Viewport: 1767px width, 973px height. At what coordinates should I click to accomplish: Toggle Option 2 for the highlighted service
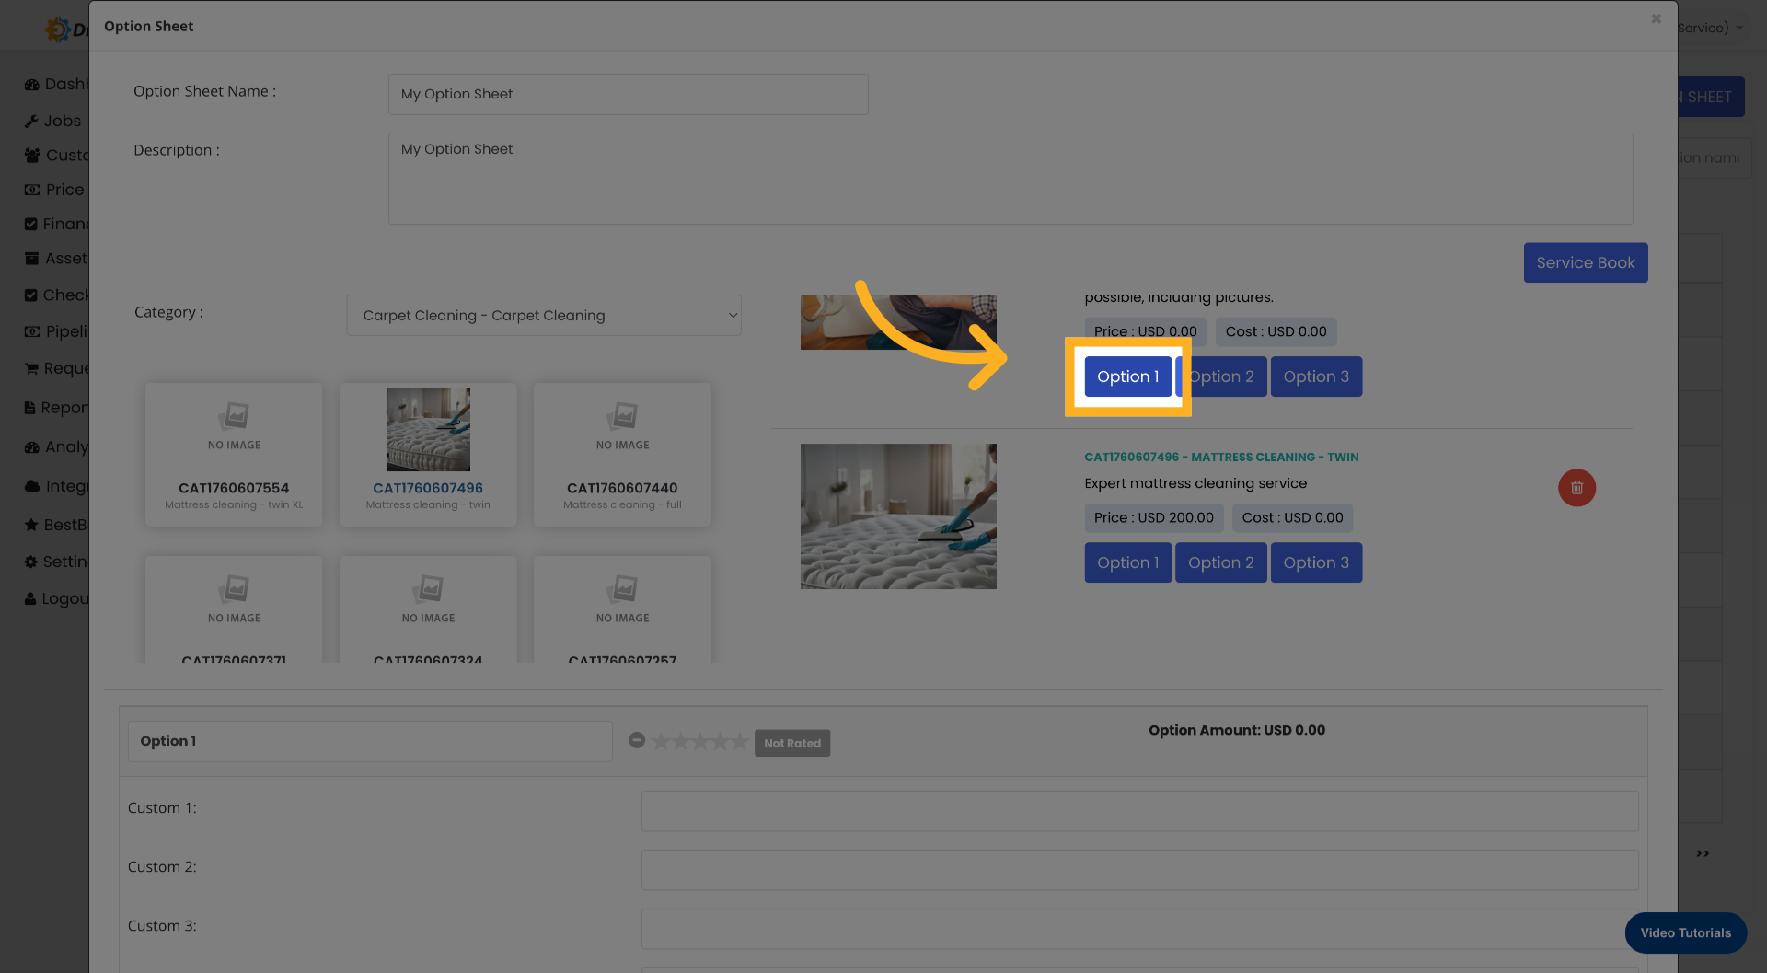point(1221,376)
